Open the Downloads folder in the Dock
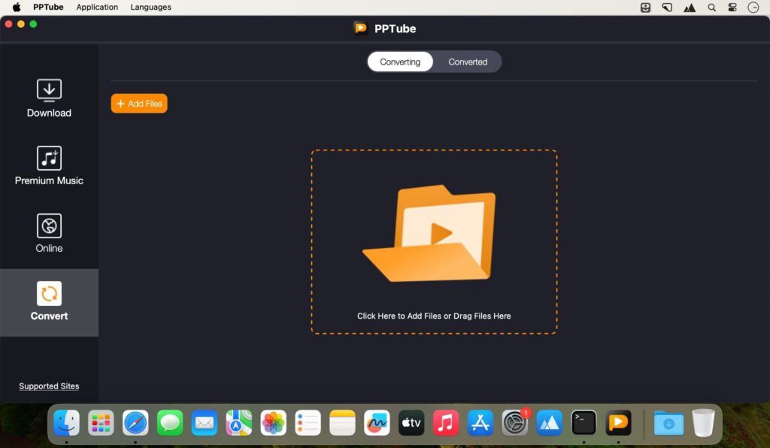Image resolution: width=770 pixels, height=448 pixels. point(668,422)
